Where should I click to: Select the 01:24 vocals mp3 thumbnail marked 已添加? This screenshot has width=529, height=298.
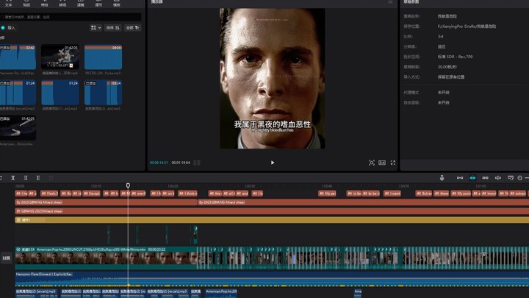click(18, 93)
